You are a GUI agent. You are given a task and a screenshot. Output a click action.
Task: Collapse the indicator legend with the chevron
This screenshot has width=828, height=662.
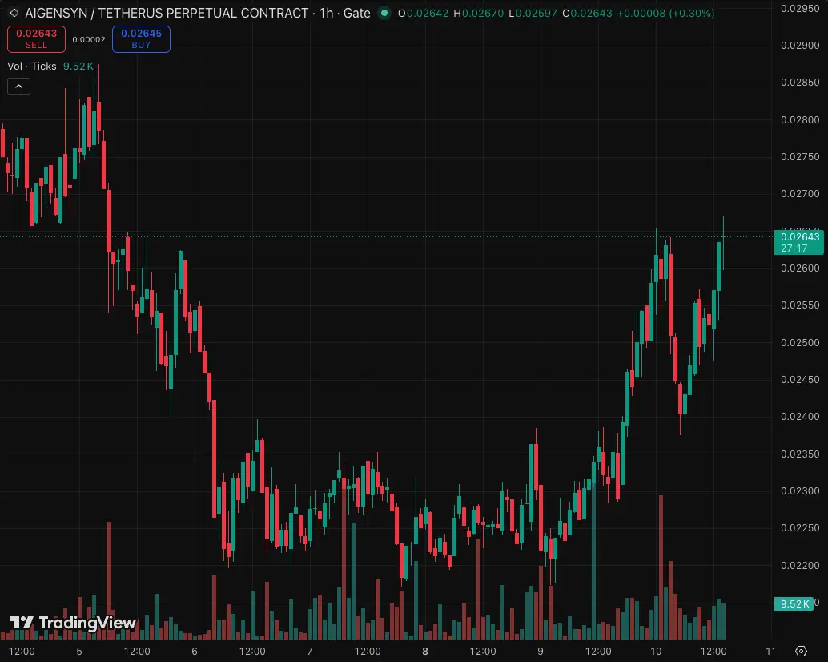click(19, 86)
